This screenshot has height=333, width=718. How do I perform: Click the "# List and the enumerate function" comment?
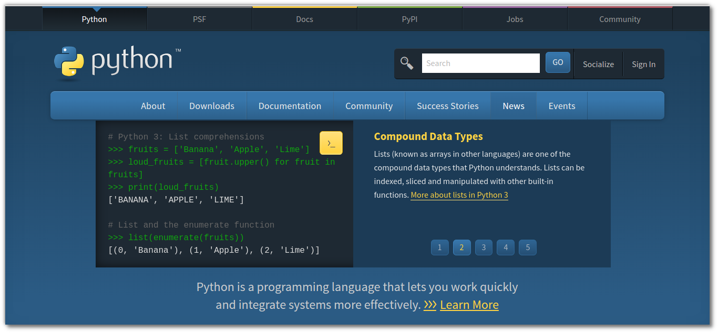(x=191, y=225)
